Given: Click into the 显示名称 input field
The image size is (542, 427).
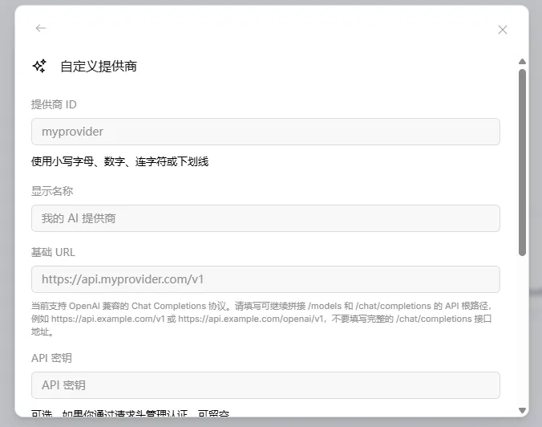Looking at the screenshot, I should point(265,218).
